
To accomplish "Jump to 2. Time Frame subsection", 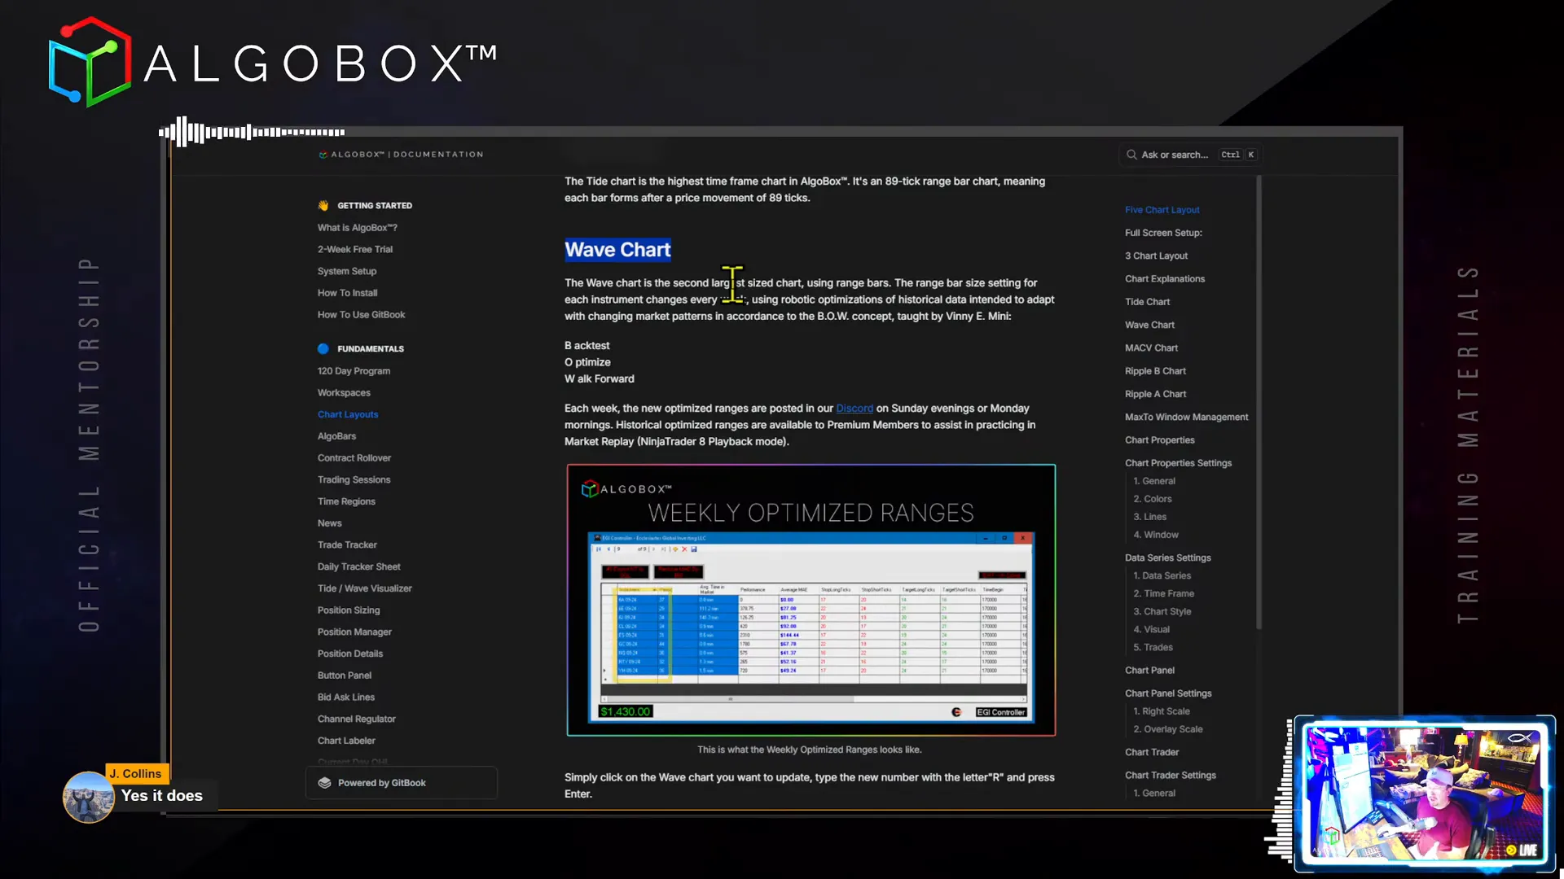I will click(x=1164, y=594).
